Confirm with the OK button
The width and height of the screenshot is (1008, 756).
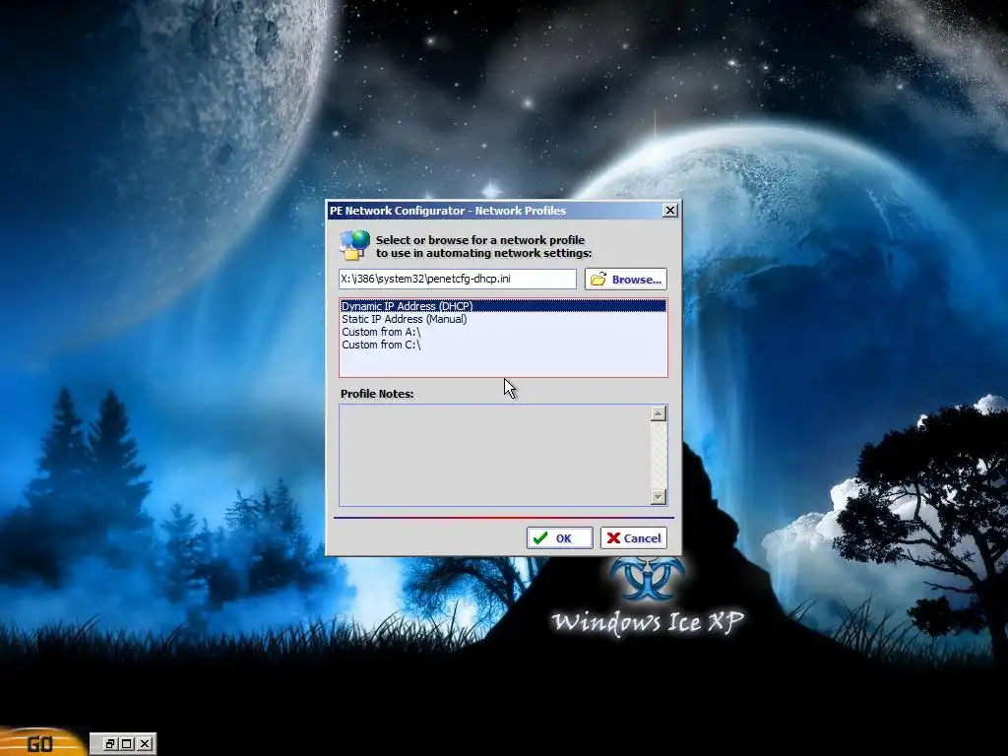pyautogui.click(x=559, y=538)
